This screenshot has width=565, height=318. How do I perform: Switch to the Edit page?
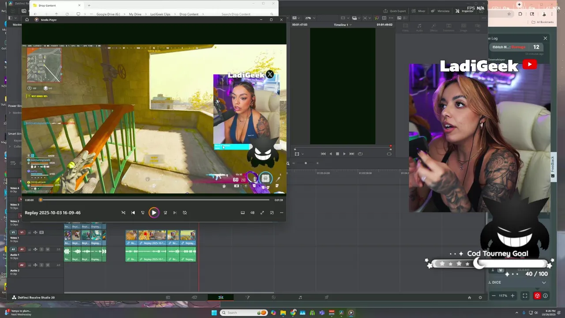[221, 297]
